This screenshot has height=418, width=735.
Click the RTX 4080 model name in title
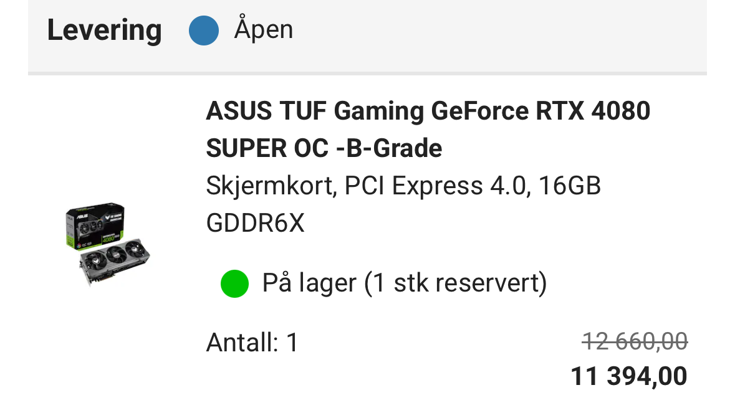click(593, 111)
